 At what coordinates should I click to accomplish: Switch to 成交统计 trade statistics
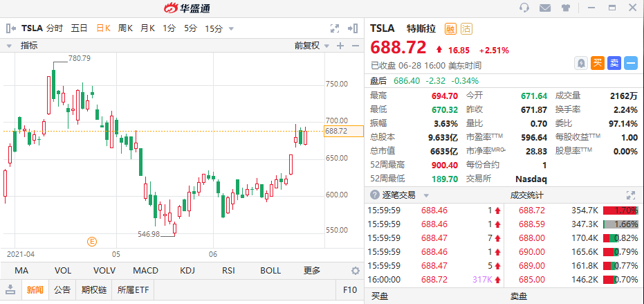[527, 195]
